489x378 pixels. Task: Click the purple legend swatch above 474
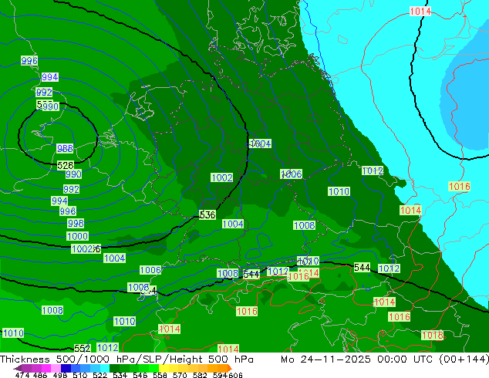26,368
